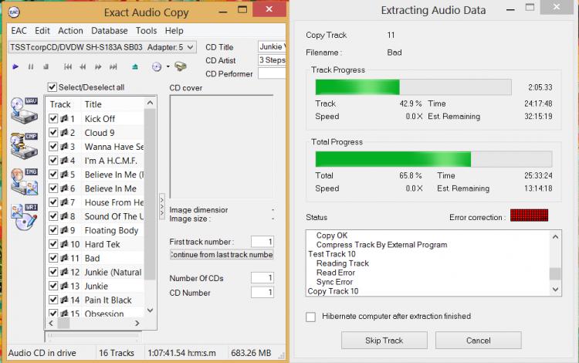Click the email/submit icon in toolbar

[x=181, y=66]
